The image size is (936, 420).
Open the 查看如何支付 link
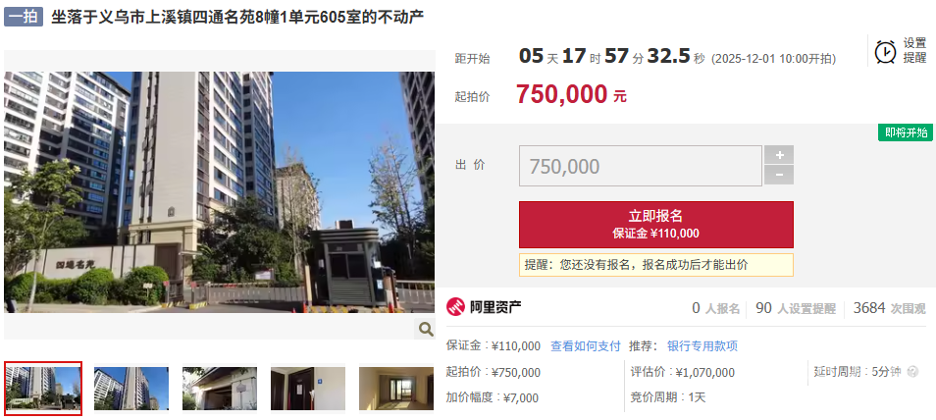click(585, 346)
